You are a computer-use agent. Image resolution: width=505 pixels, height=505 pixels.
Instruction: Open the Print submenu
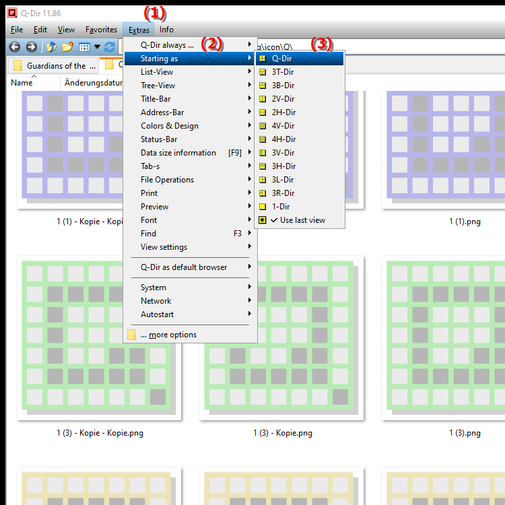coord(190,193)
